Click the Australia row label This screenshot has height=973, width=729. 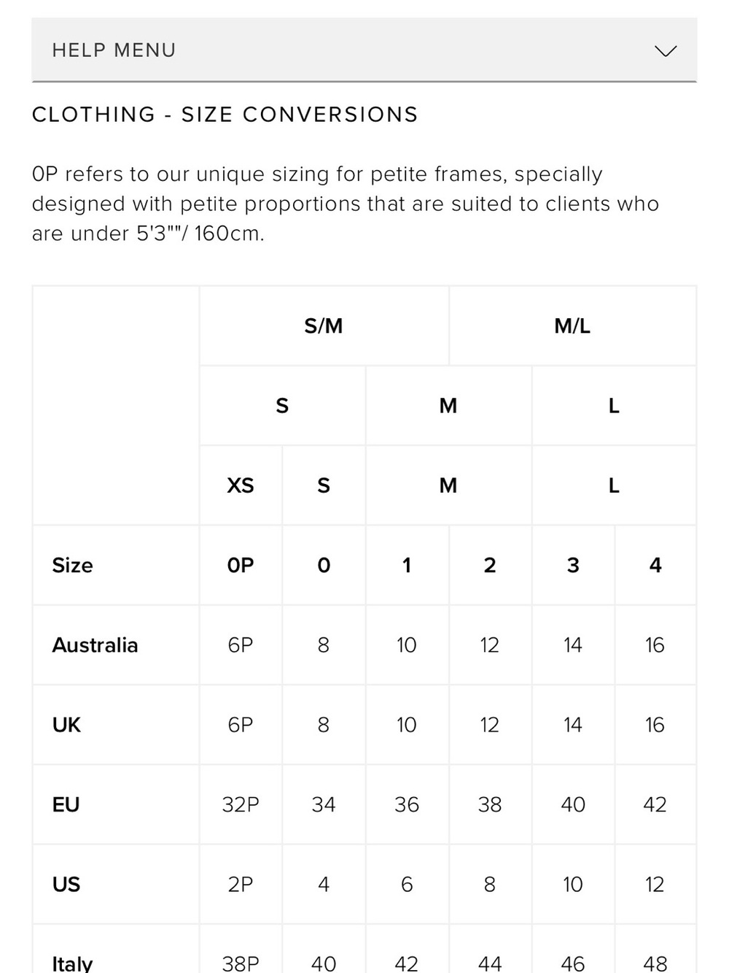[x=95, y=645]
